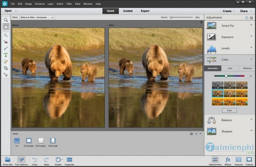Close the image with the X
256x167 pixels.
[202, 22]
